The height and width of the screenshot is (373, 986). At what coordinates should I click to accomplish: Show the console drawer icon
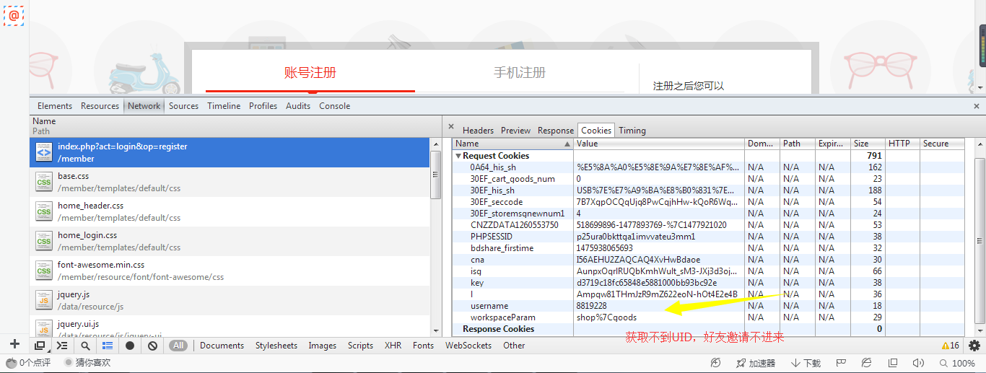pyautogui.click(x=62, y=346)
